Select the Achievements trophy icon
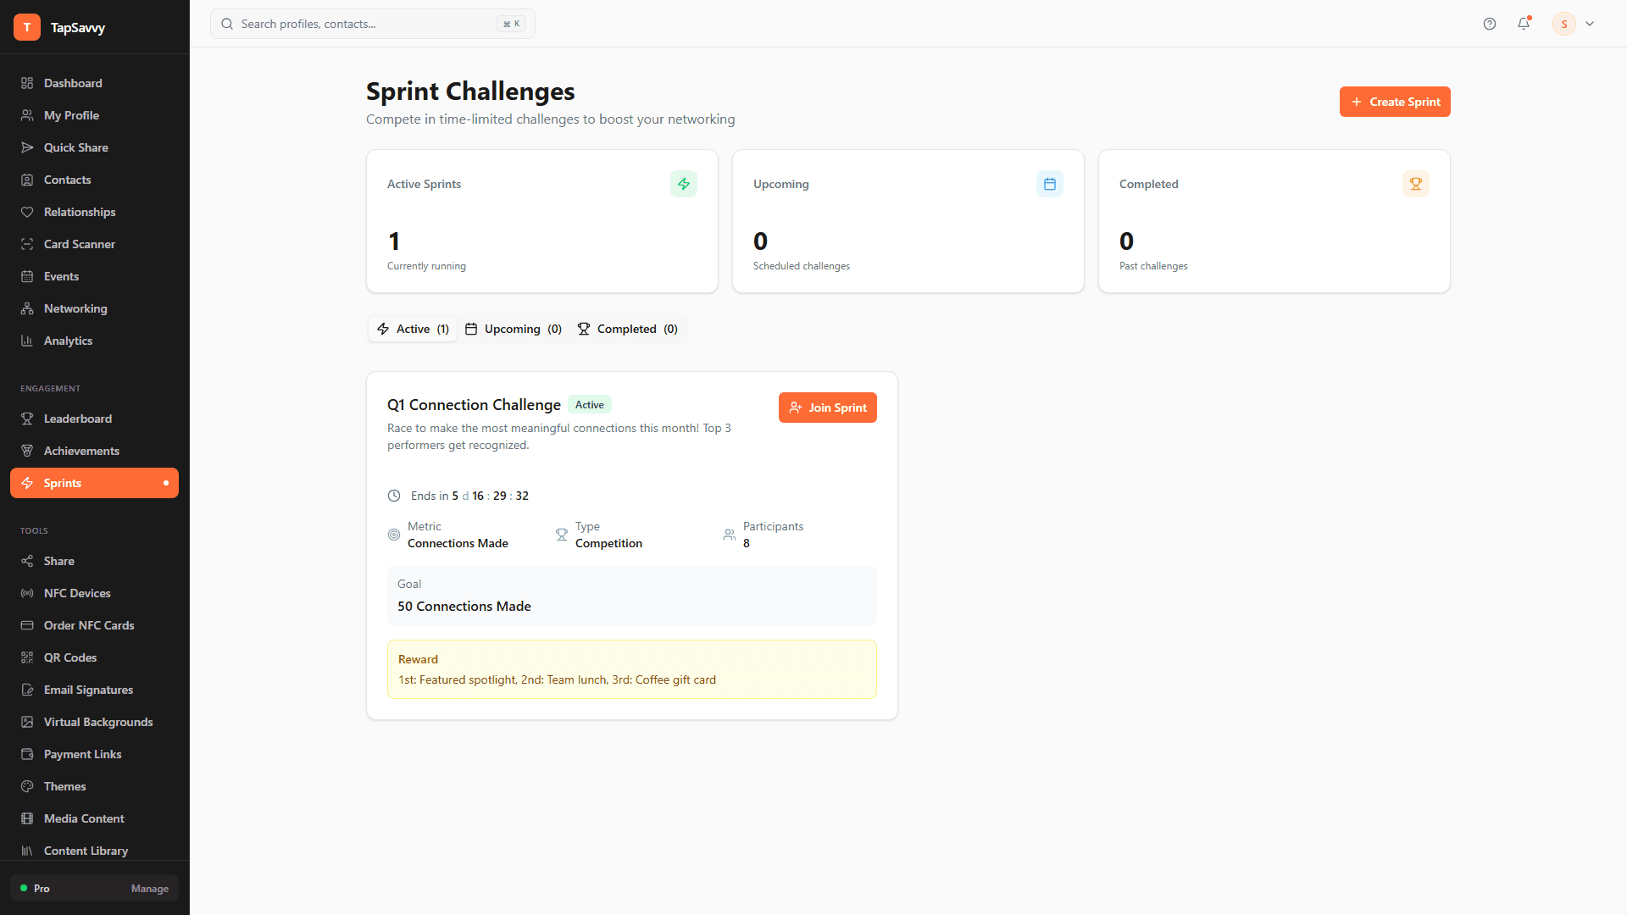Viewport: 1627px width, 915px height. coord(27,451)
